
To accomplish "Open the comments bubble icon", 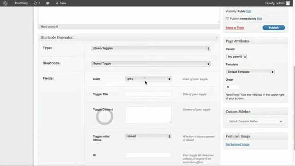I will point(47,3).
